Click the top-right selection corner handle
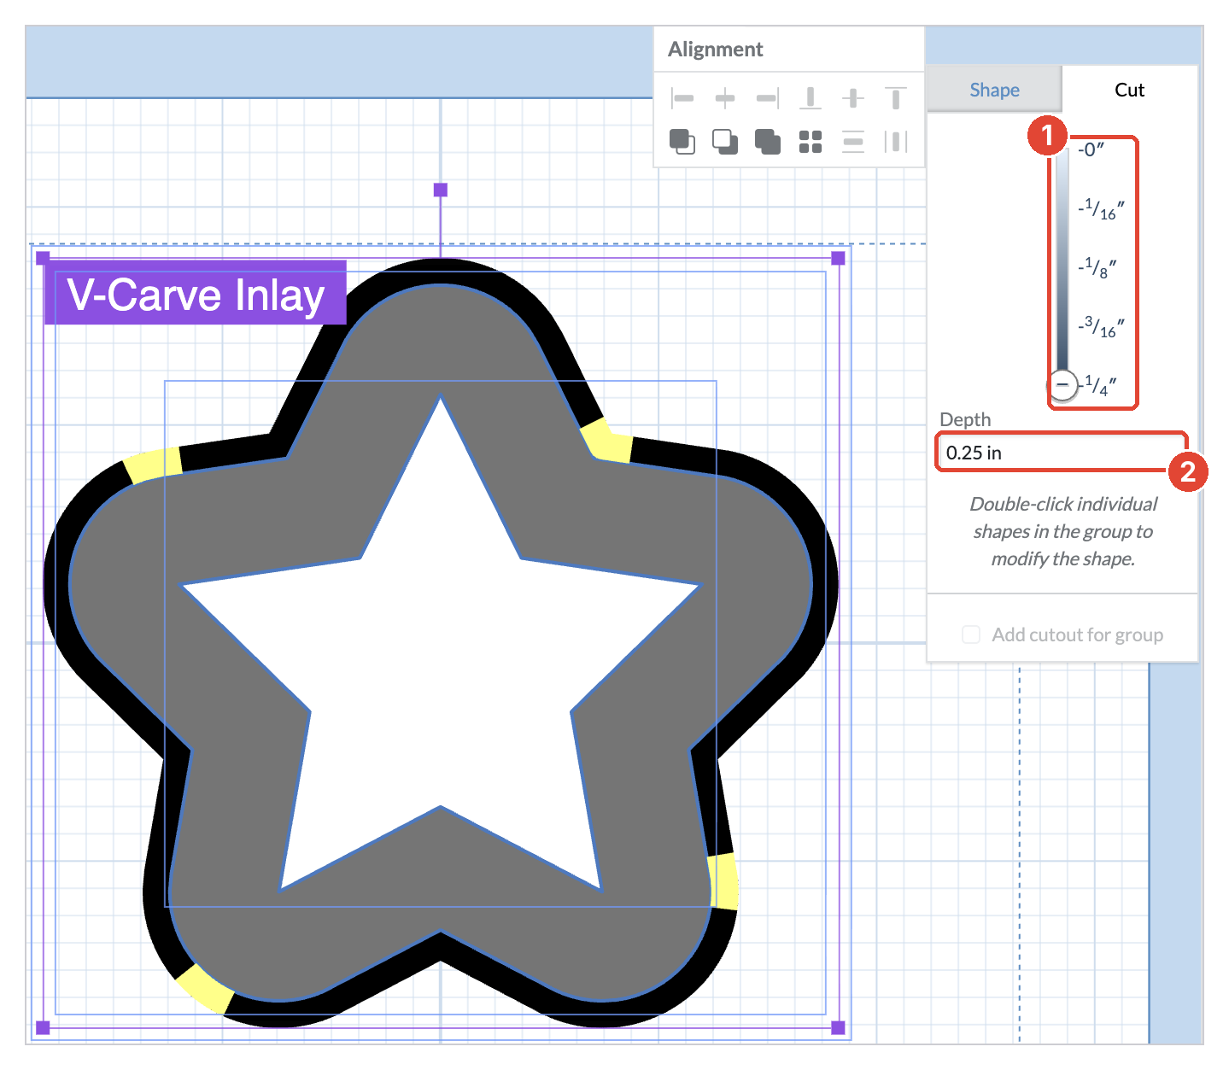 (x=839, y=258)
